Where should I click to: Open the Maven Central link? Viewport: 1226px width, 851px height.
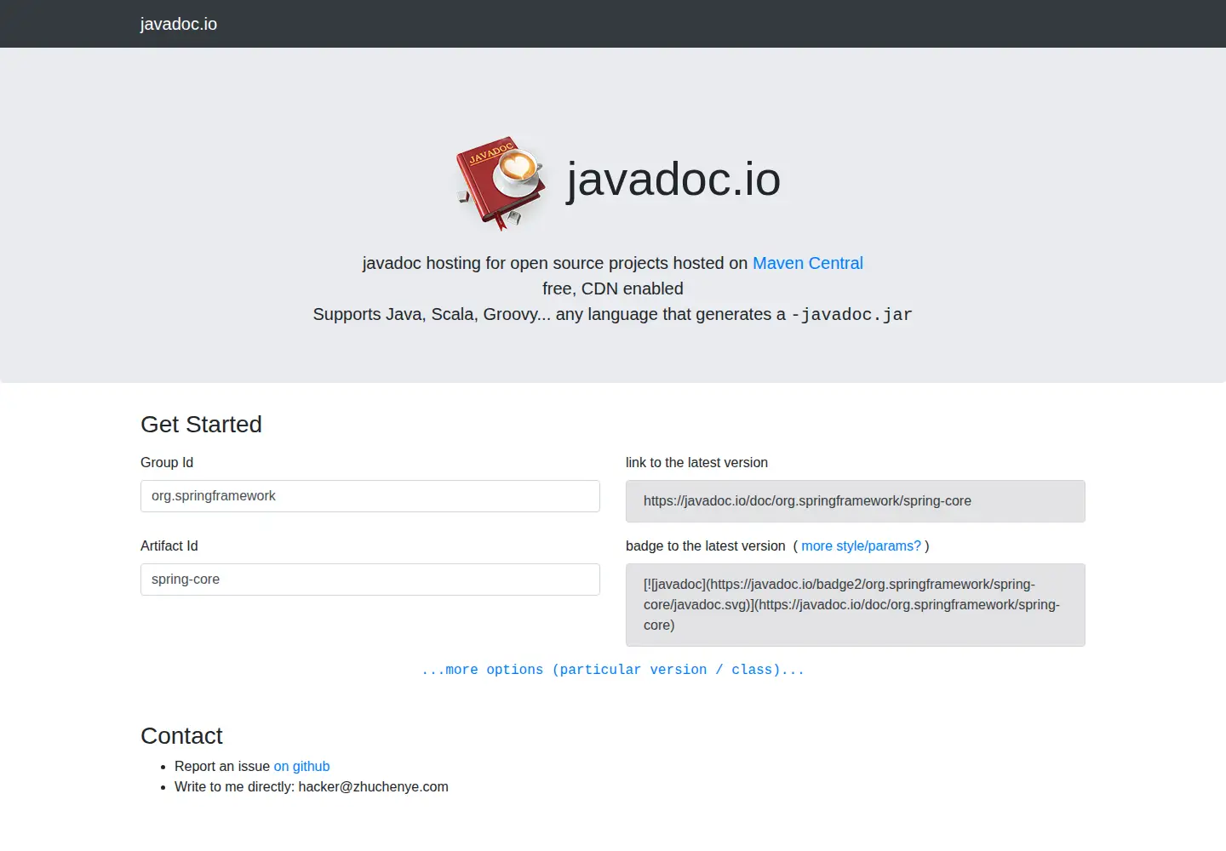click(x=807, y=263)
